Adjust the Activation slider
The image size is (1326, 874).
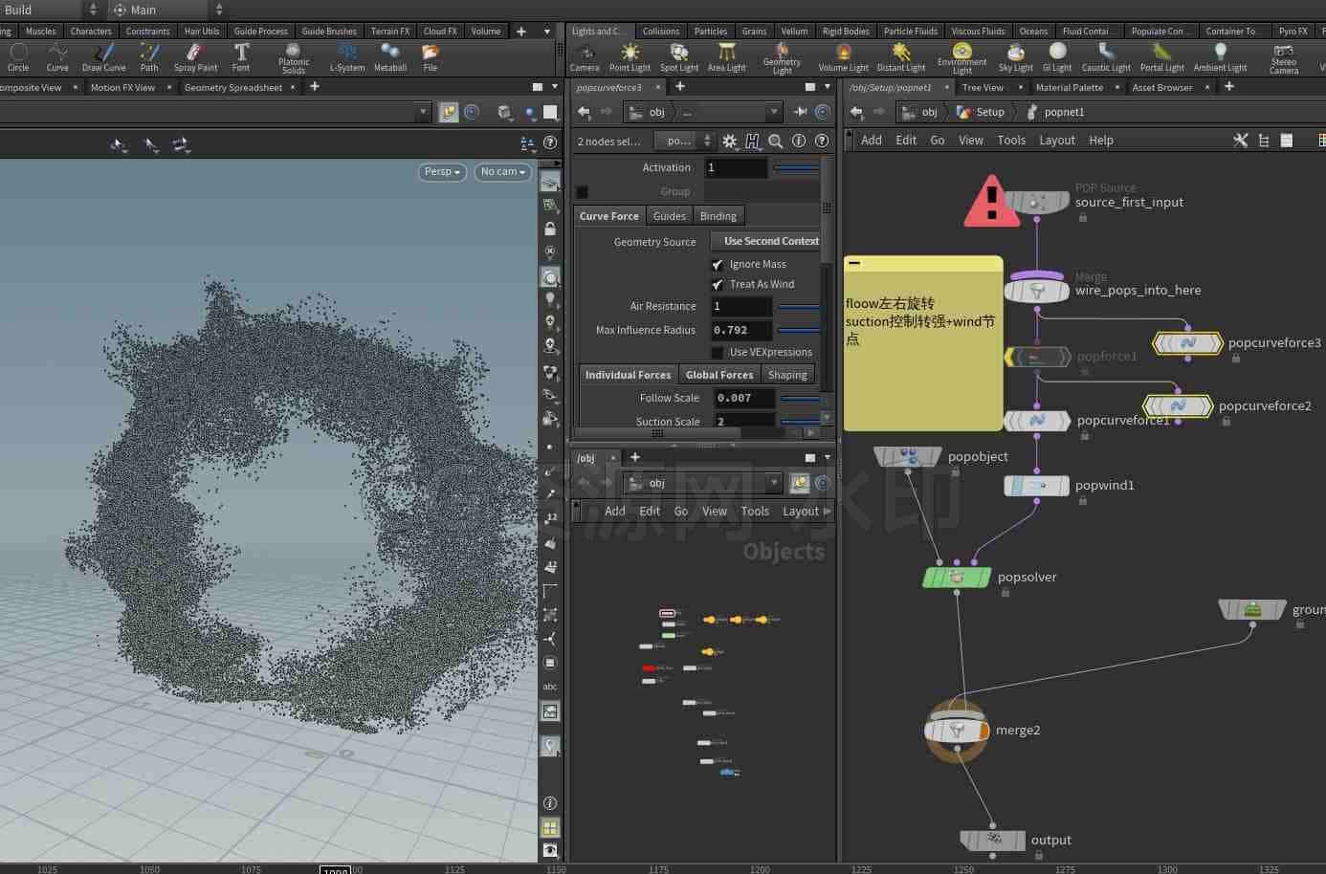pos(796,168)
